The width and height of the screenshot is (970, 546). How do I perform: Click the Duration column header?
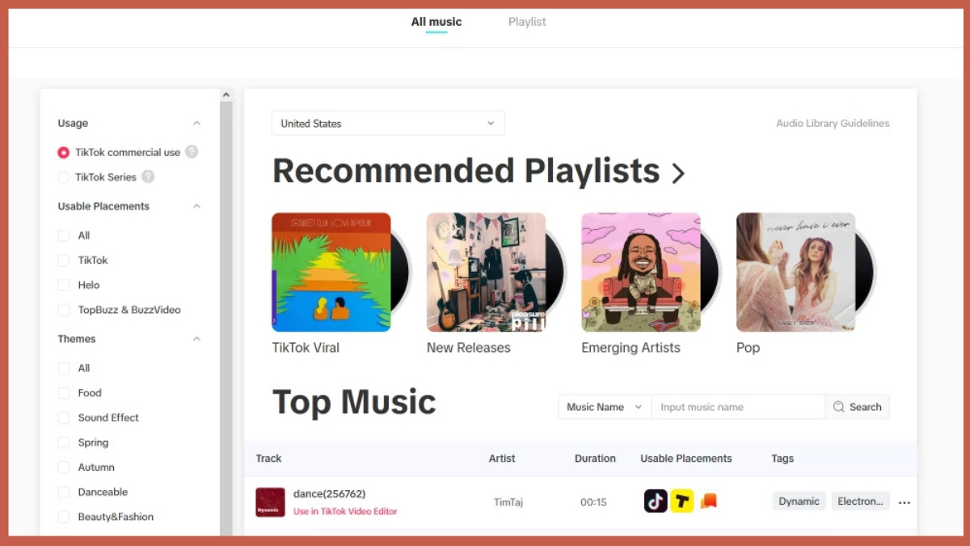[595, 459]
